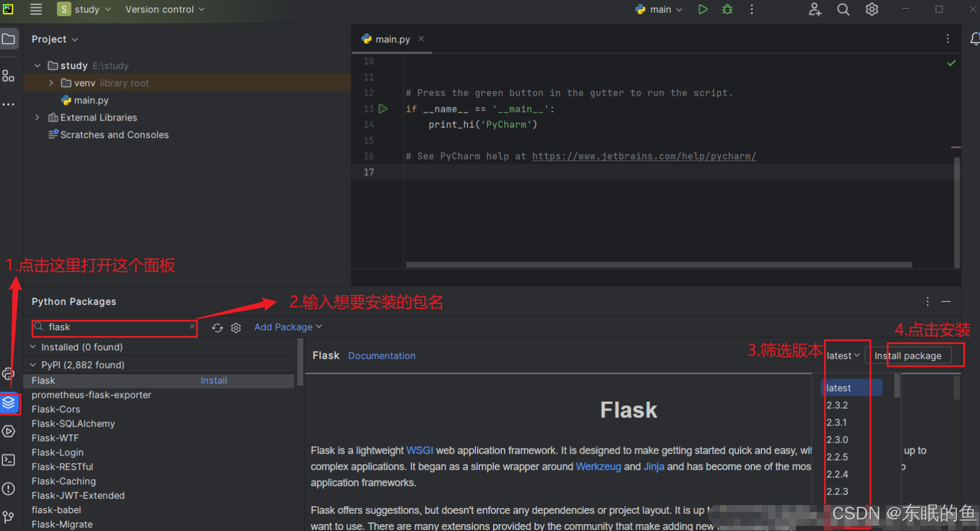Collapse the PyPI results group
The image size is (980, 531).
tap(33, 364)
